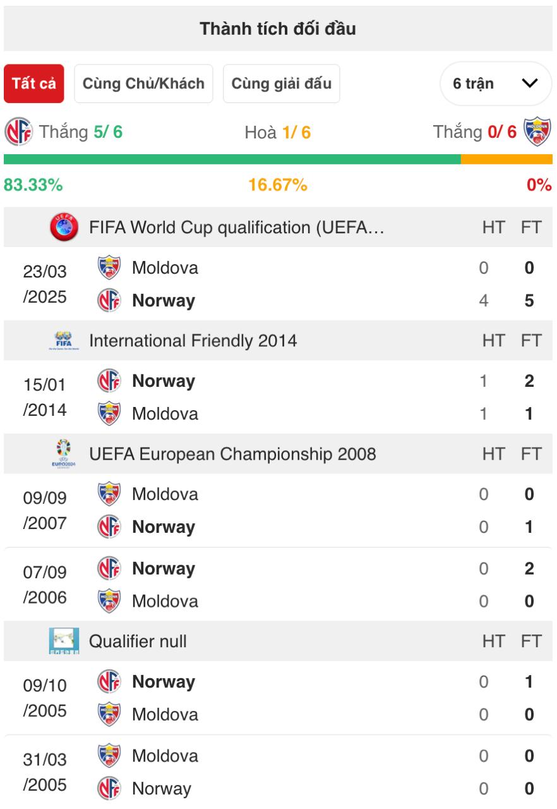Switch to the Cùng Chủ/Khách filter
Image resolution: width=557 pixels, height=809 pixels.
(x=143, y=83)
